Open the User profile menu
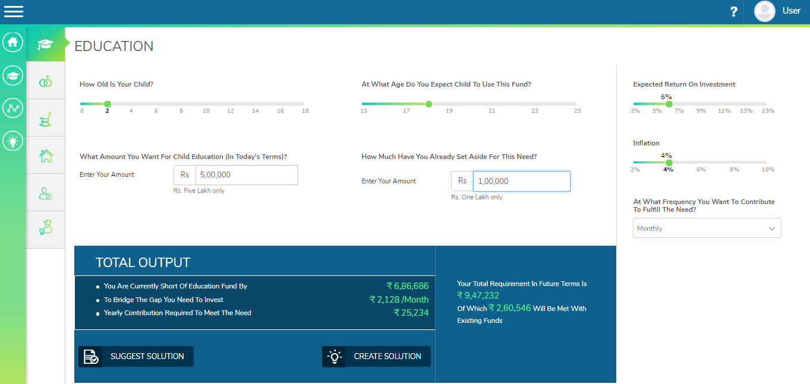810x384 pixels. [777, 11]
